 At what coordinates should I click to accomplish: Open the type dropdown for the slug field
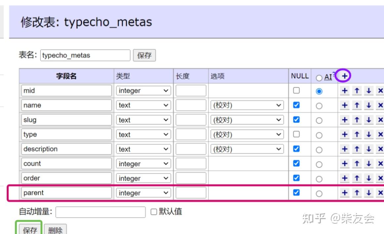coord(143,119)
